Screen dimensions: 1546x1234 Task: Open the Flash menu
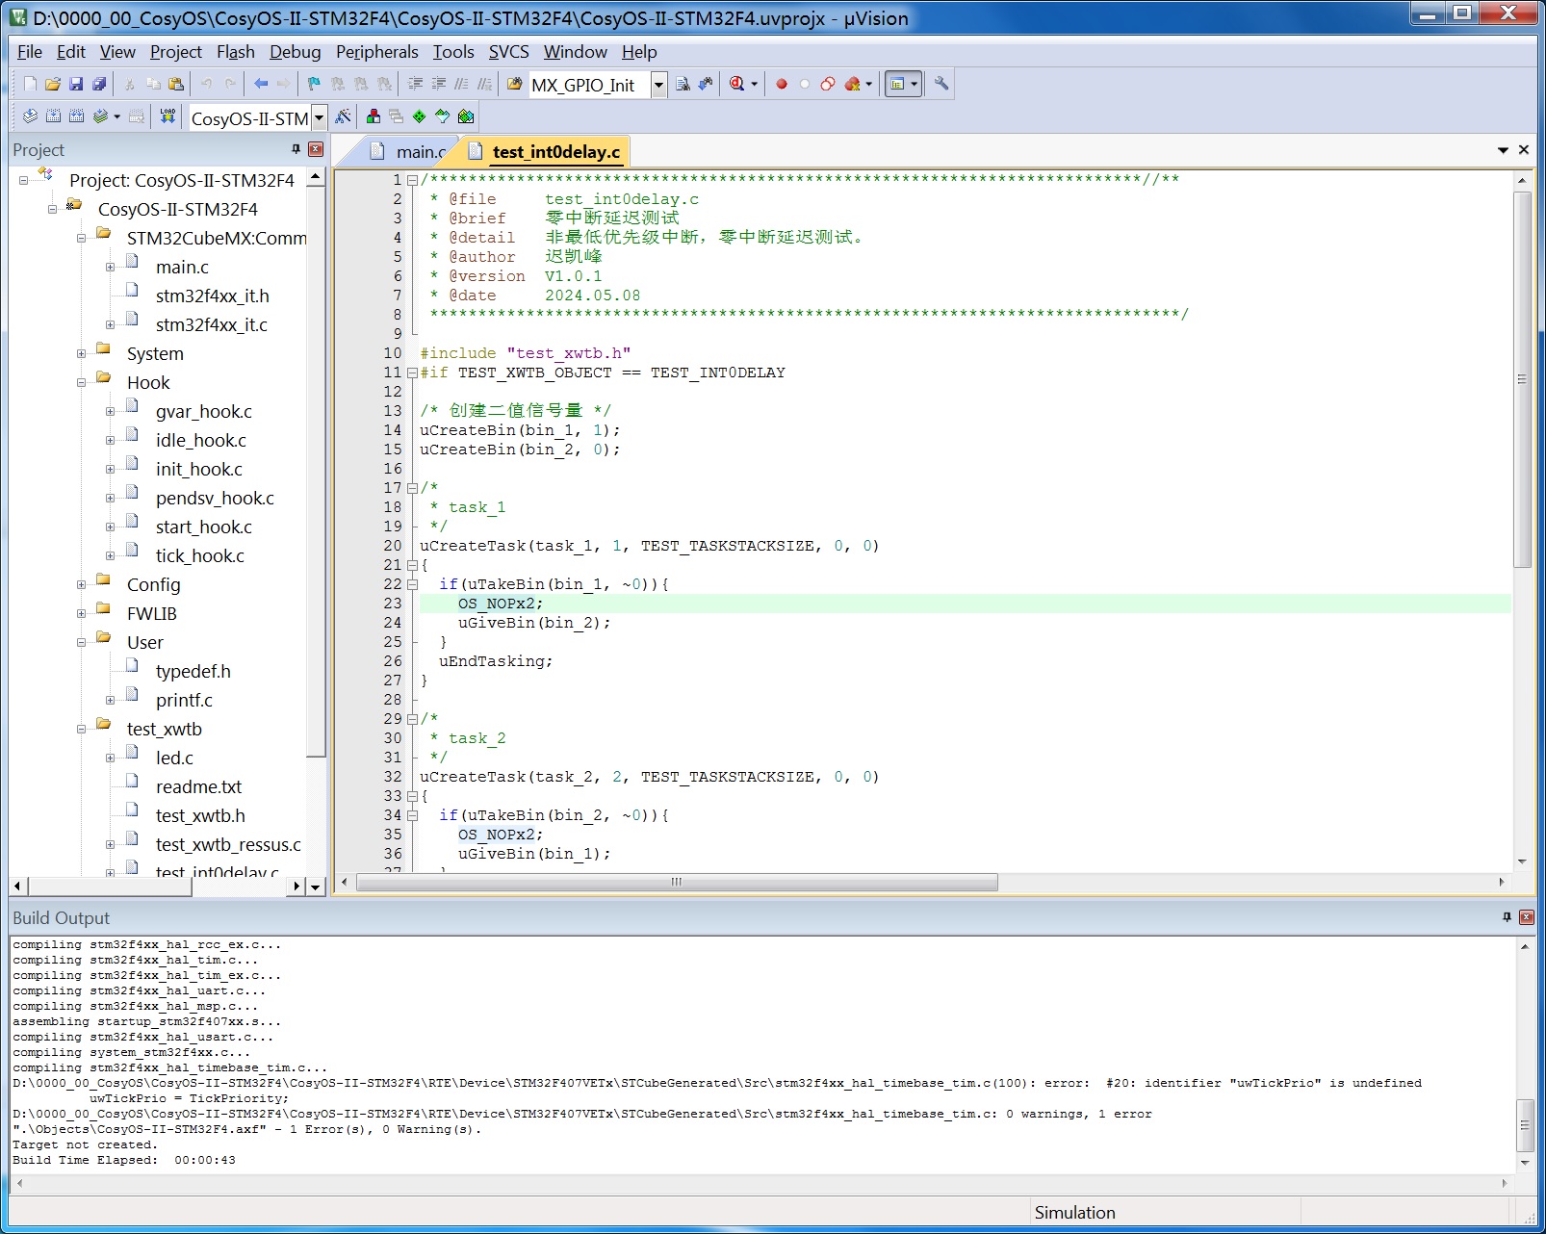236,52
